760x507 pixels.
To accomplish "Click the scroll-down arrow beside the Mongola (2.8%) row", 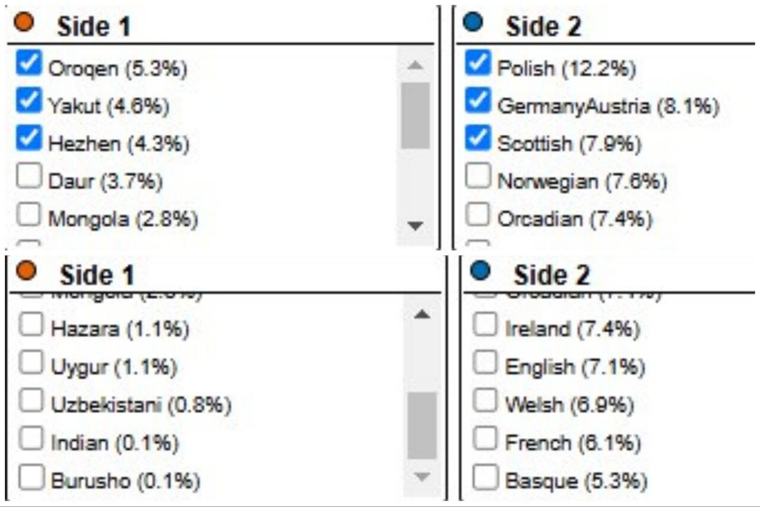I will (415, 225).
